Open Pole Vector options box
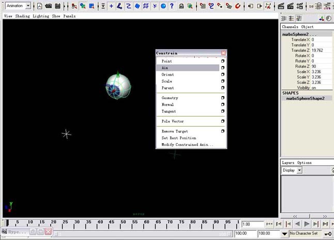Image resolution: width=334 pixels, height=240 pixels. (x=223, y=122)
